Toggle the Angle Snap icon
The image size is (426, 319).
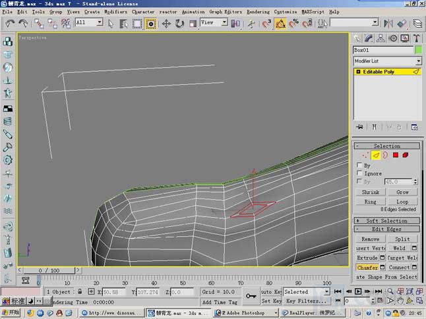(x=280, y=24)
